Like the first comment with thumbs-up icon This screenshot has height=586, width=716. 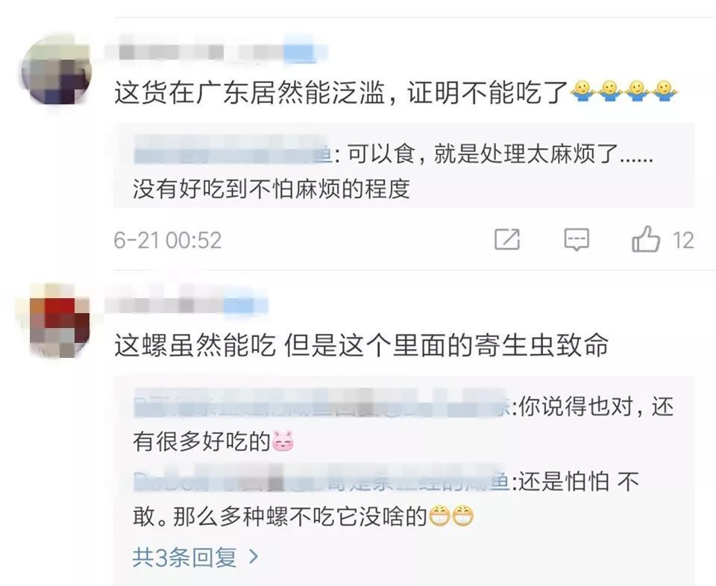(646, 239)
